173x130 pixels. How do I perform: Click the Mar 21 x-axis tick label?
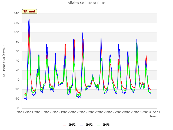(x=57, y=112)
